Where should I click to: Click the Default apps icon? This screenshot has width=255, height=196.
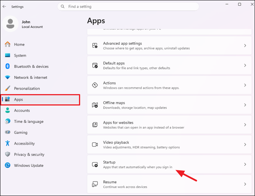click(95, 65)
